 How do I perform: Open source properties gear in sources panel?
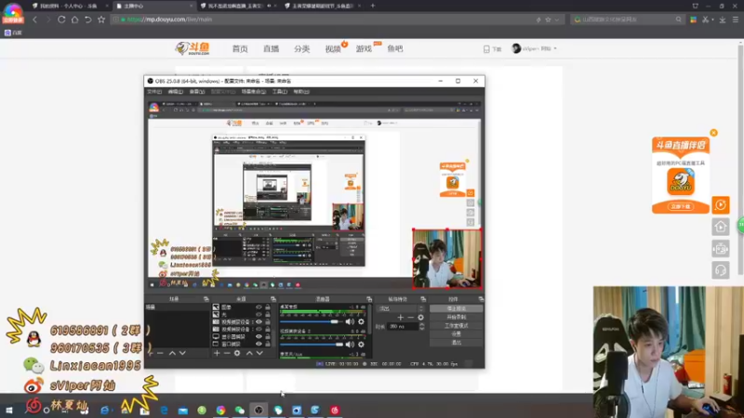237,353
